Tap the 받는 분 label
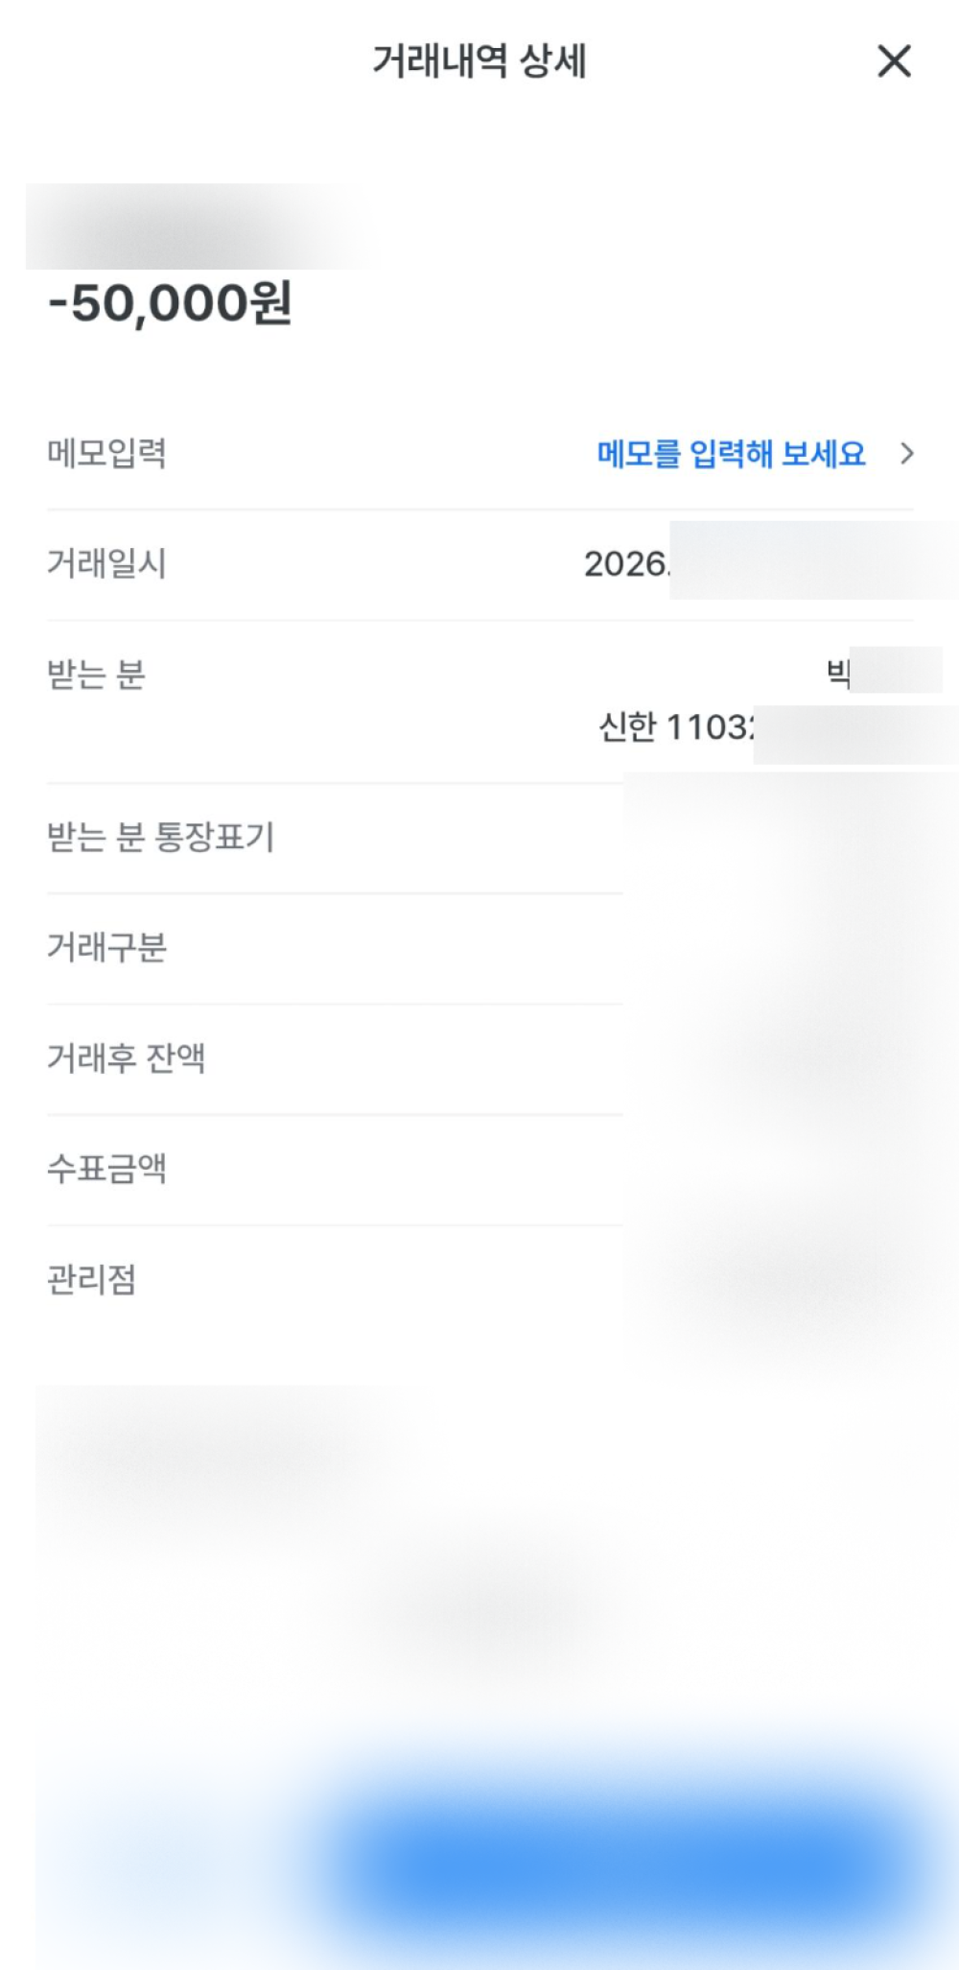959x1970 pixels. [x=96, y=675]
